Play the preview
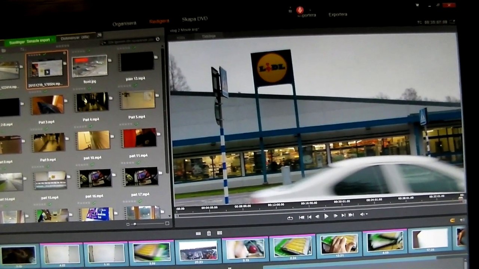 [x=326, y=216]
